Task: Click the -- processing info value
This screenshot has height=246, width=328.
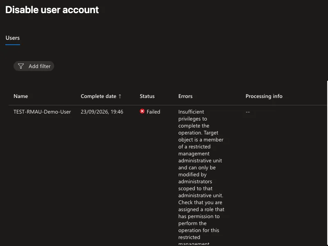Action: [x=248, y=112]
